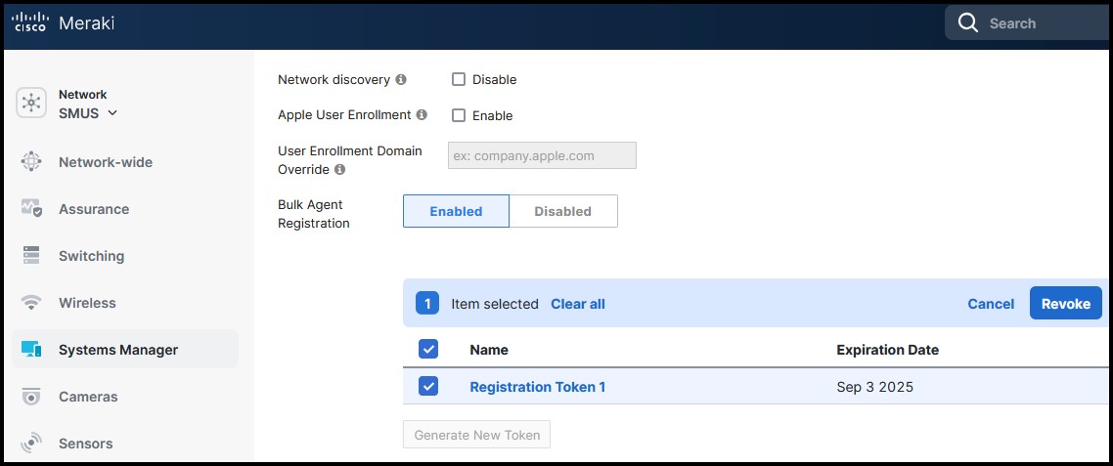The width and height of the screenshot is (1113, 466).
Task: Uncheck the select-all tokens header checkbox
Action: (428, 349)
